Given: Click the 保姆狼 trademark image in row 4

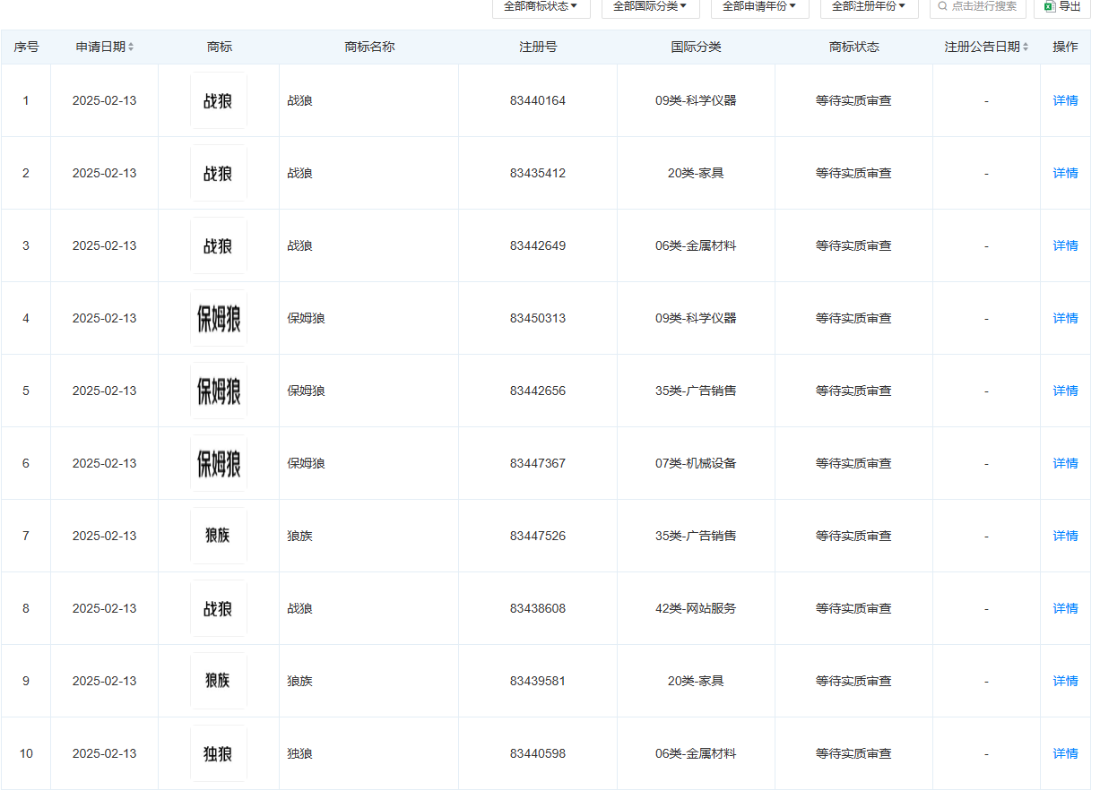Looking at the screenshot, I should [219, 318].
